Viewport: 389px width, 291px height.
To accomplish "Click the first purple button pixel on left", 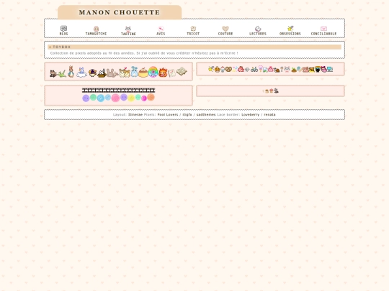I will pyautogui.click(x=86, y=98).
